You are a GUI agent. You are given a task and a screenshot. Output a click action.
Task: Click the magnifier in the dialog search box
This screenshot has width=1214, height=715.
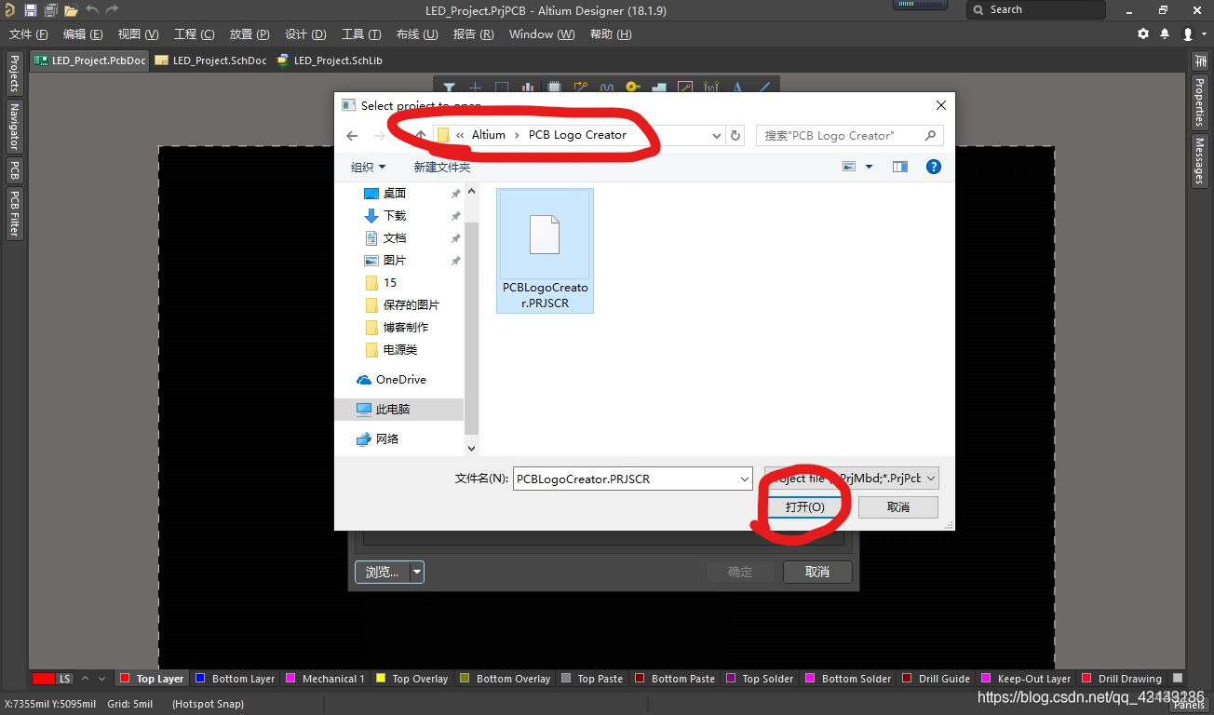[930, 135]
